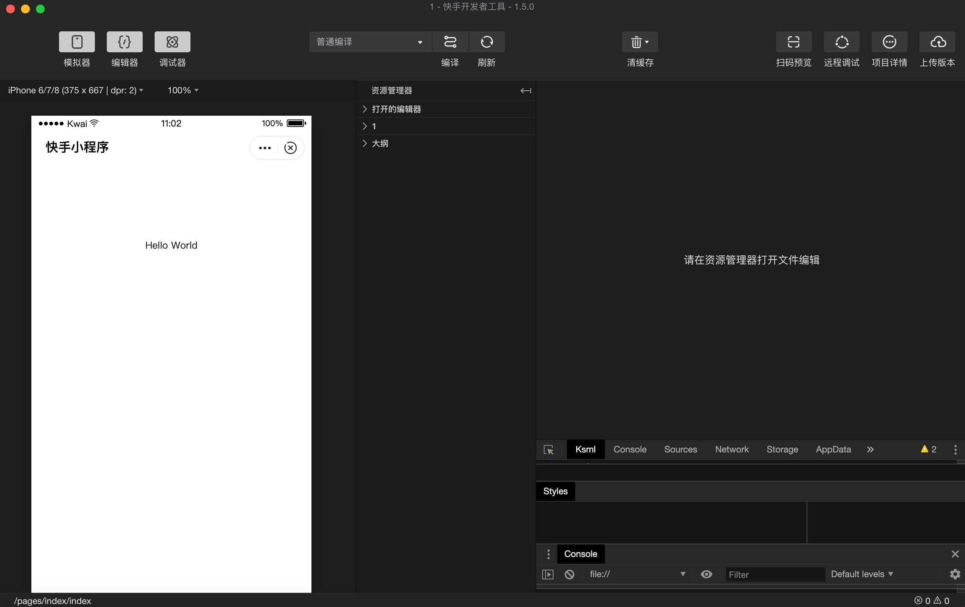Open the Default levels dropdown

(x=862, y=574)
